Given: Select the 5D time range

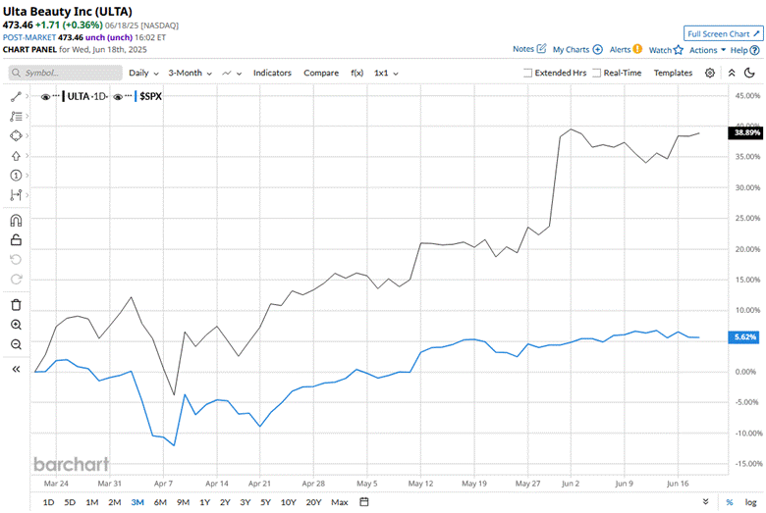Looking at the screenshot, I should (x=70, y=502).
